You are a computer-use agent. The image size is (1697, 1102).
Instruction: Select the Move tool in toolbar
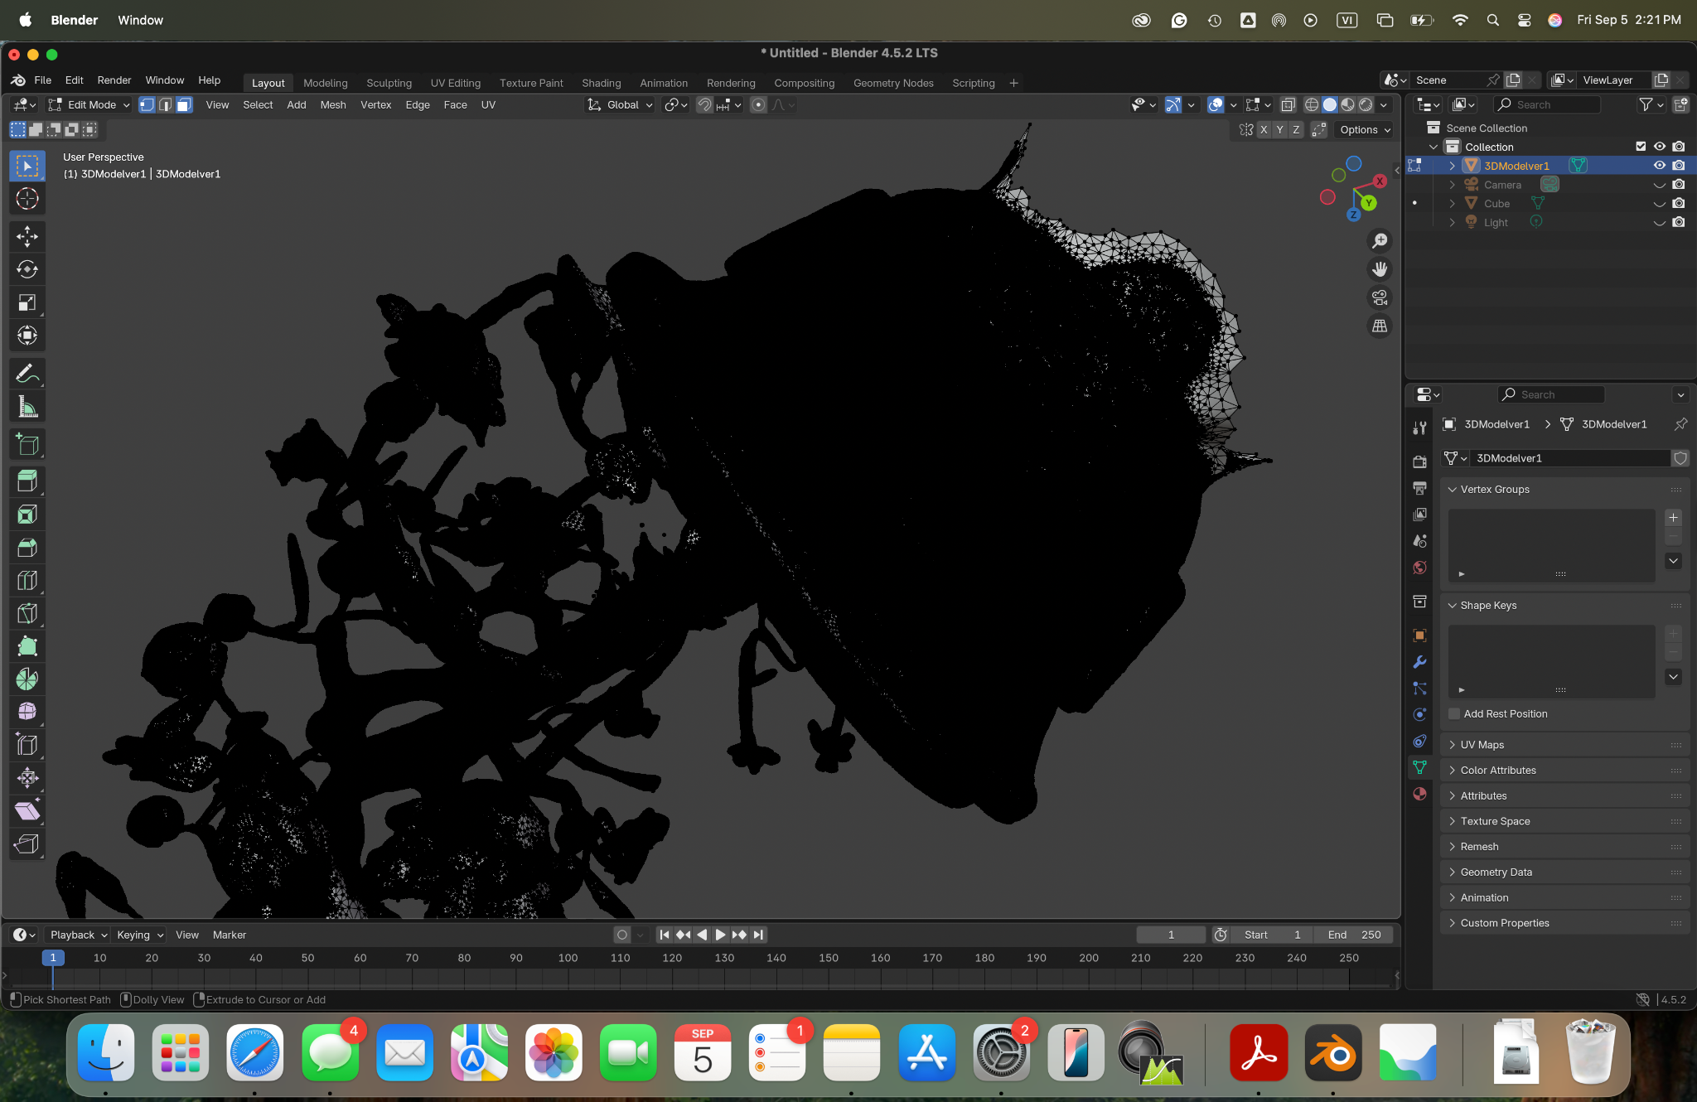coord(27,237)
